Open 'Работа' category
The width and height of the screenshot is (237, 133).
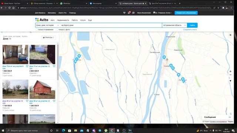pyautogui.click(x=74, y=20)
